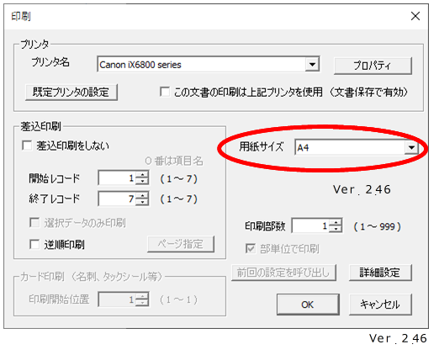439x355 pixels.
Task: Increase the 開始レコード value with up arrow
Action: pyautogui.click(x=142, y=174)
